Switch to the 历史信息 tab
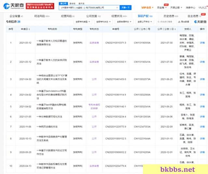208x174 pixels. (171, 16)
